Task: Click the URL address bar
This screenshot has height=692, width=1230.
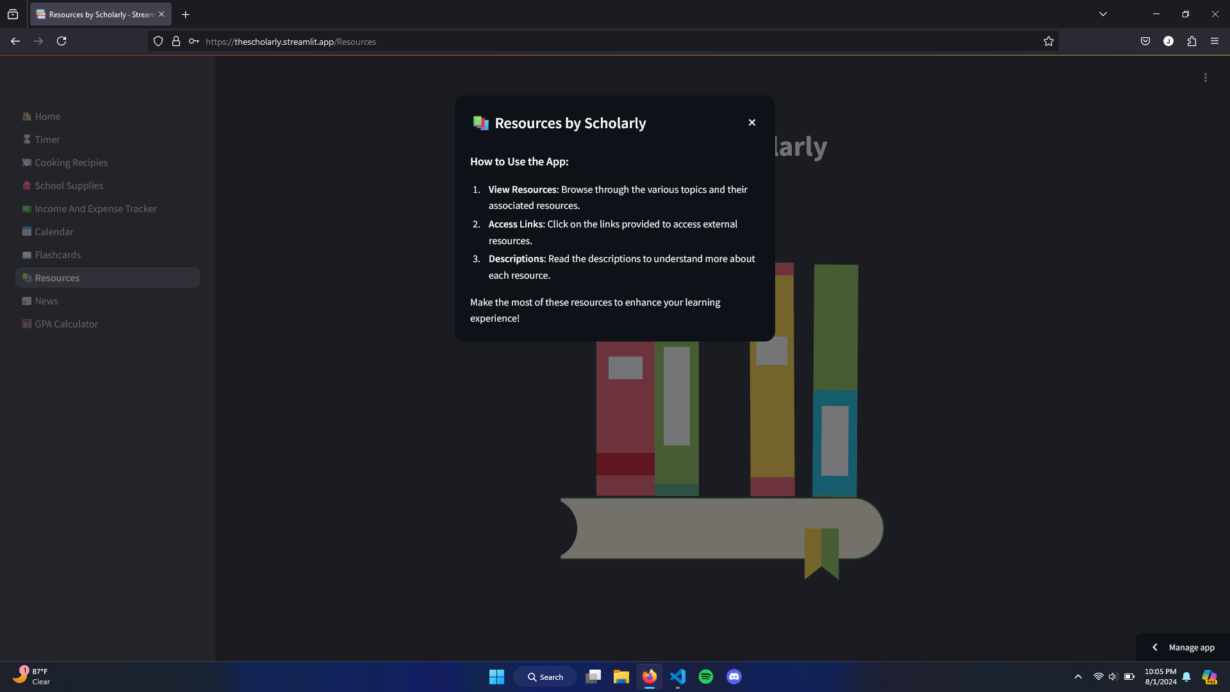Action: point(577,42)
